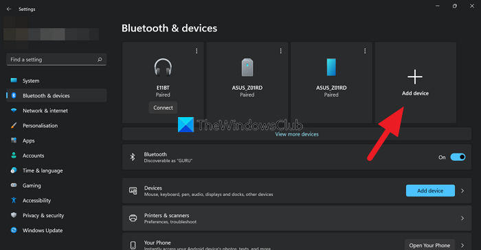Click View more devices link
Image resolution: width=481 pixels, height=250 pixels.
point(297,134)
